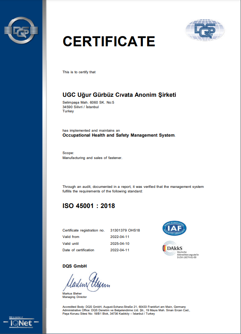Click 'Through an audit, documented in a report' line
The width and height of the screenshot is (241, 334).
click(133, 187)
